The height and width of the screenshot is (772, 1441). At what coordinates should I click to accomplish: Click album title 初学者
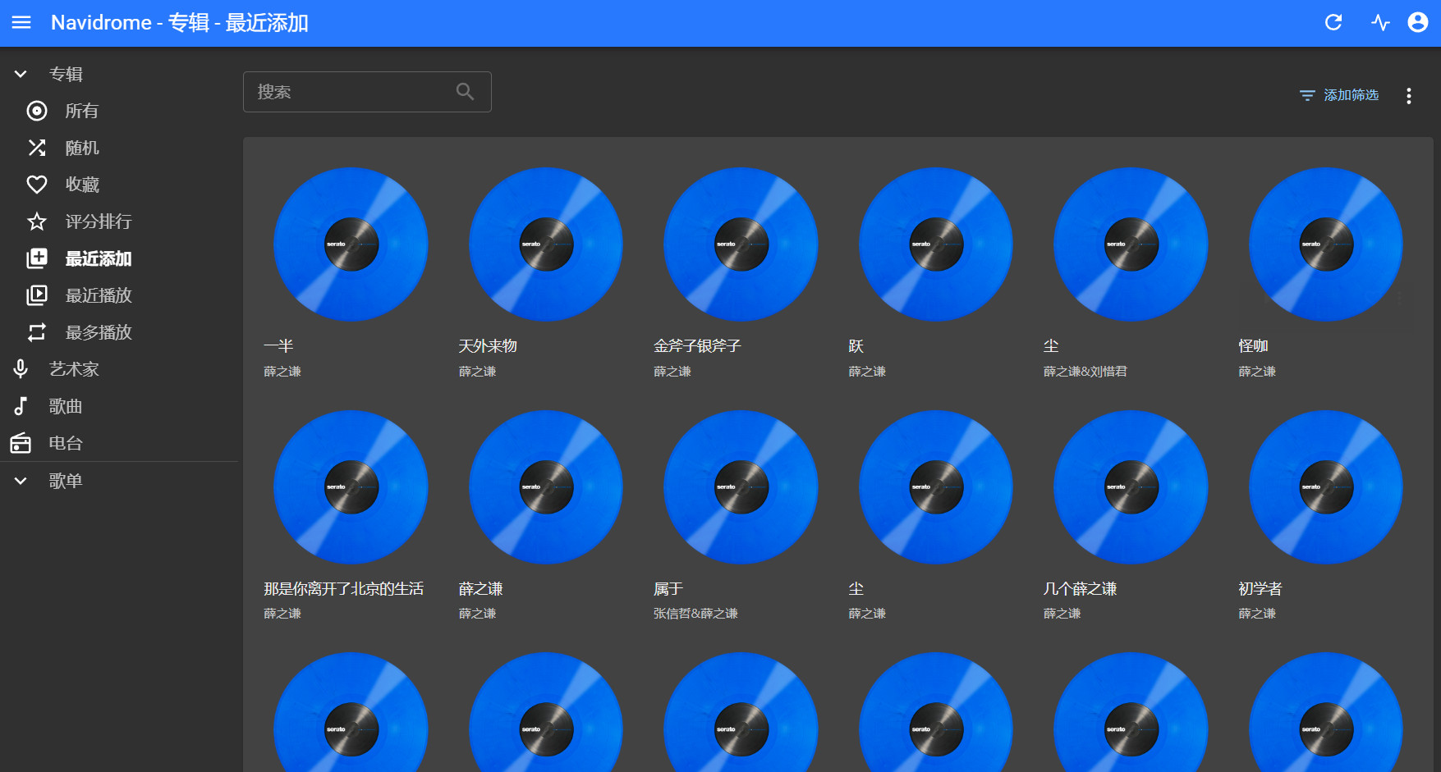point(1260,589)
